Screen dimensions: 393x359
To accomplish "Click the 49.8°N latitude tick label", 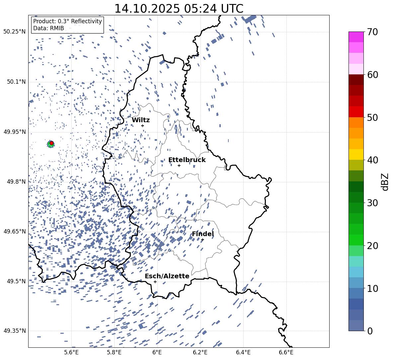I will (x=16, y=182).
